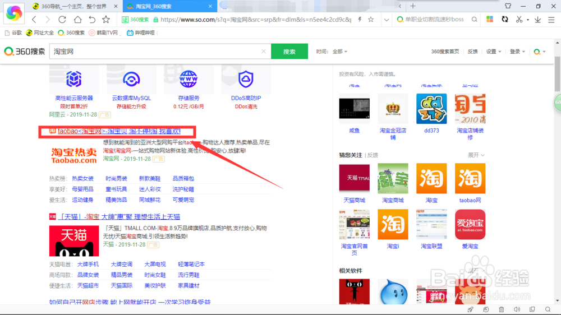561x315 pixels.
Task: Open the dd373 thumbnail
Action: click(431, 109)
